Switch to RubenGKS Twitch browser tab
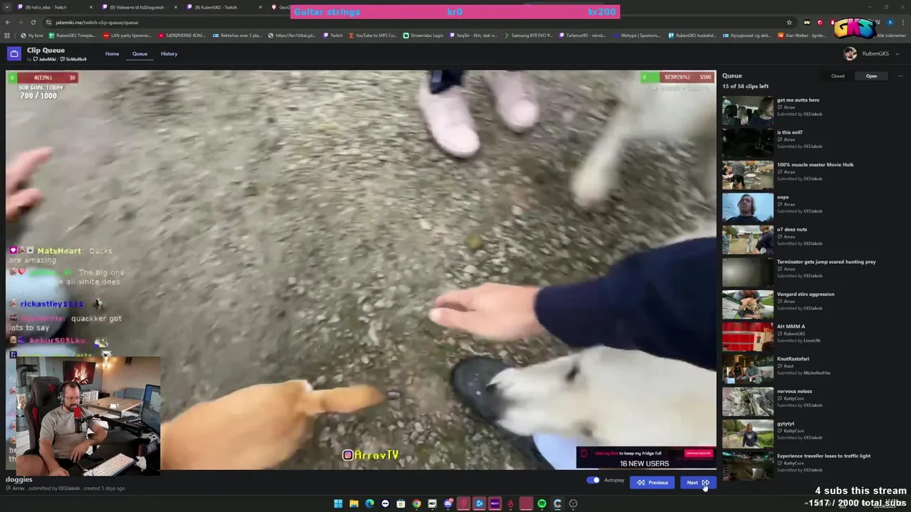This screenshot has height=512, width=911. point(223,7)
